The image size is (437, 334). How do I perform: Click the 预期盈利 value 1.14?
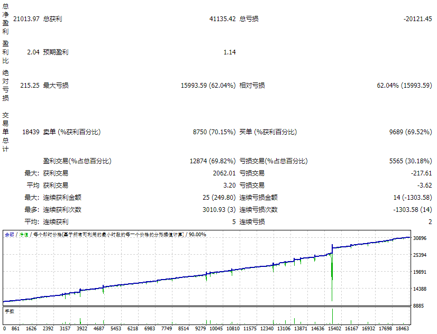pyautogui.click(x=229, y=52)
